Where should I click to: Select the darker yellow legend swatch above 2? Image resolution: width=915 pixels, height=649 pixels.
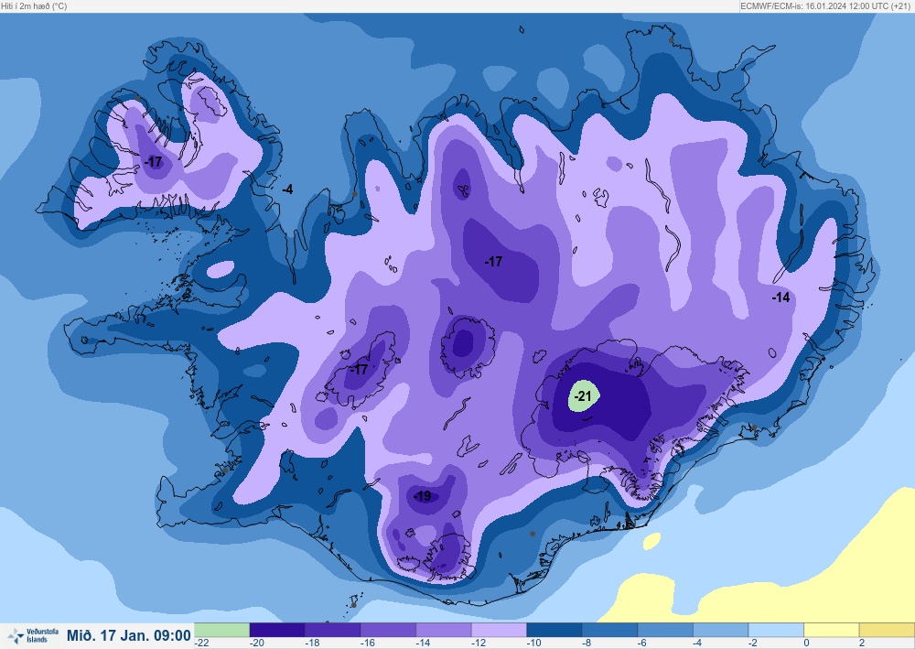(887, 630)
